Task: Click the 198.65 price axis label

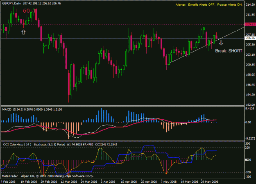Action: point(250,75)
